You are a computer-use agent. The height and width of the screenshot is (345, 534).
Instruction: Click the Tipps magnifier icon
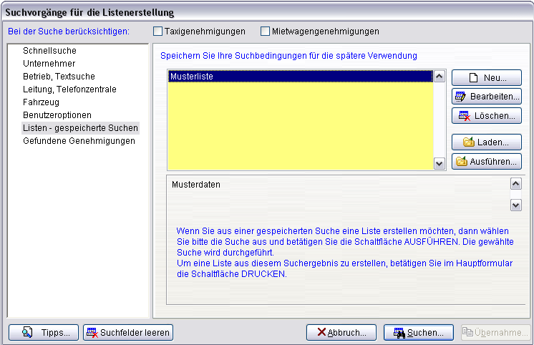tap(28, 333)
